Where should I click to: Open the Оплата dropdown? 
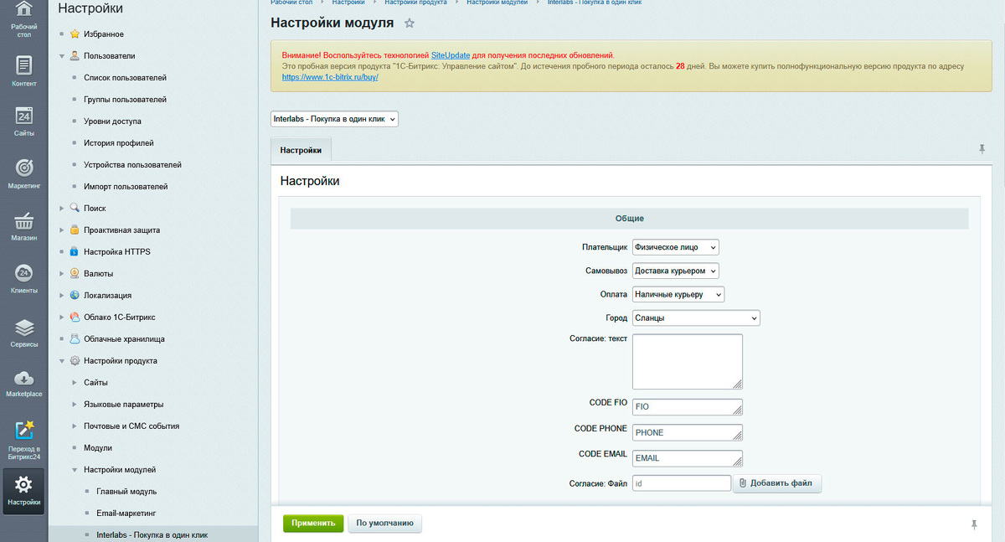(x=678, y=294)
